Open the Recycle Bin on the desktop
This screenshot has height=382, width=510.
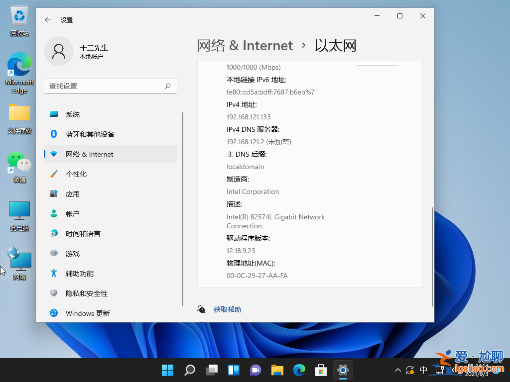click(19, 16)
